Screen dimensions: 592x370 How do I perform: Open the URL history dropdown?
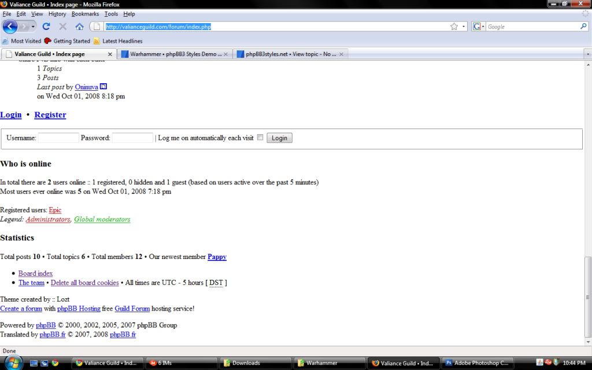coord(464,27)
